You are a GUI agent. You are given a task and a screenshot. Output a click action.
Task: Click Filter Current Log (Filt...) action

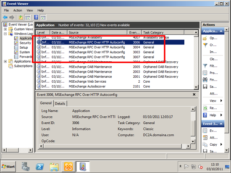[210, 66]
